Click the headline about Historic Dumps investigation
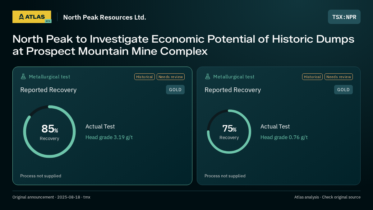This screenshot has height=210, width=373. tap(183, 45)
